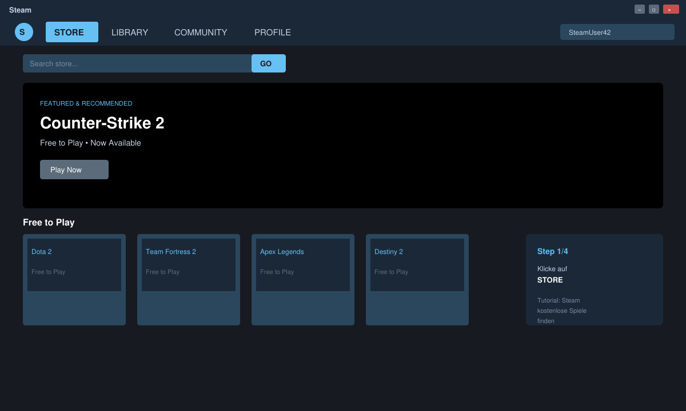Select the Apex Legends game card
This screenshot has height=411, width=686.
tap(303, 280)
